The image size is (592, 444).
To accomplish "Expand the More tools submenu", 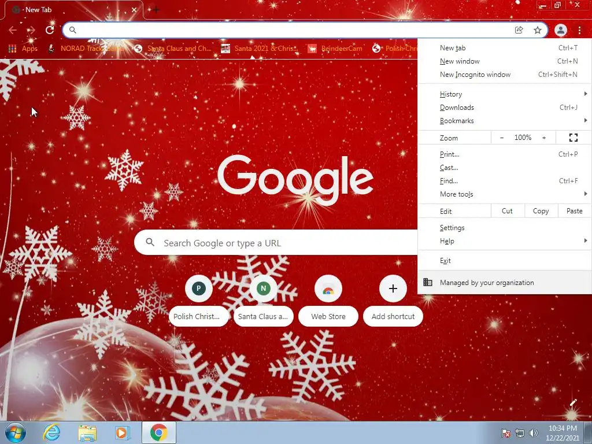I will coord(505,194).
